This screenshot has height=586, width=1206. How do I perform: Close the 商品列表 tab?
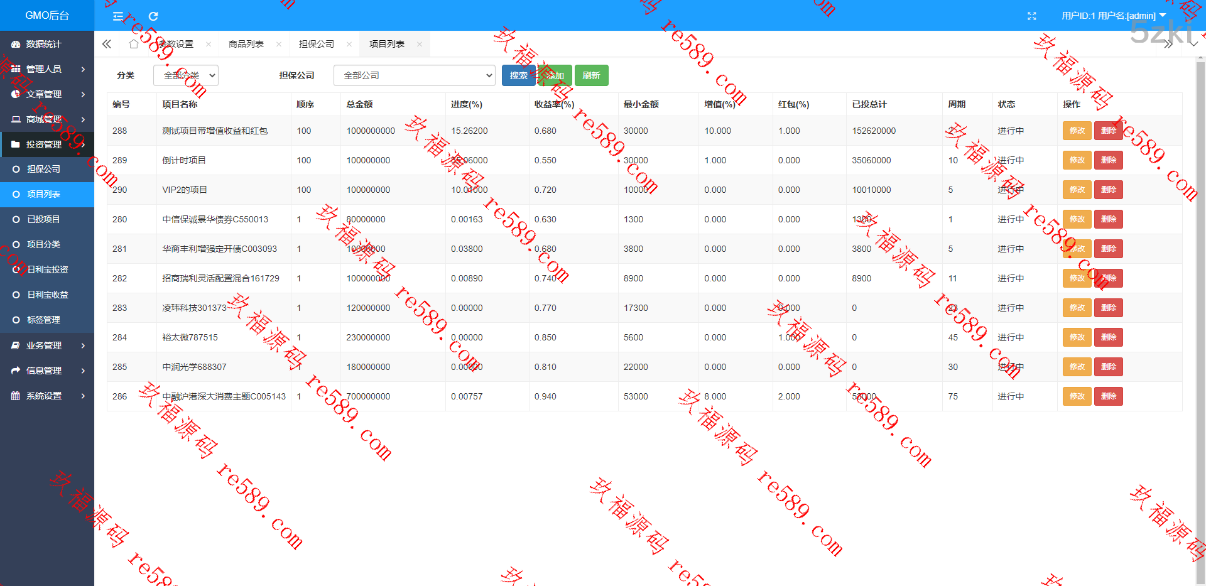pos(279,45)
